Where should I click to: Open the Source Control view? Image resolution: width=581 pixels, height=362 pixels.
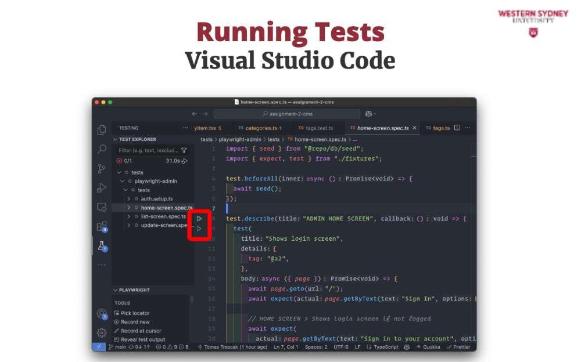click(102, 168)
